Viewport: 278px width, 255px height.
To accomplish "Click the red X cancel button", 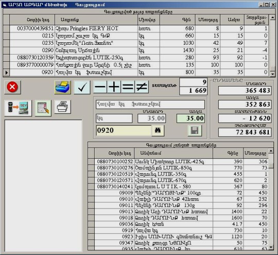I will (12, 87).
